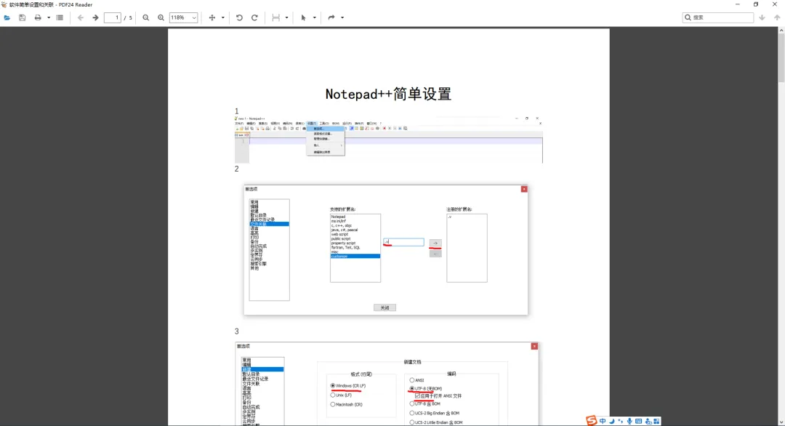This screenshot has width=785, height=426.
Task: Click the Sogou input method S logo
Action: point(592,421)
